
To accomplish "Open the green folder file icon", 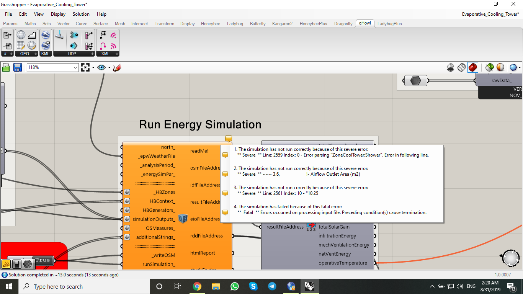I will [x=6, y=68].
